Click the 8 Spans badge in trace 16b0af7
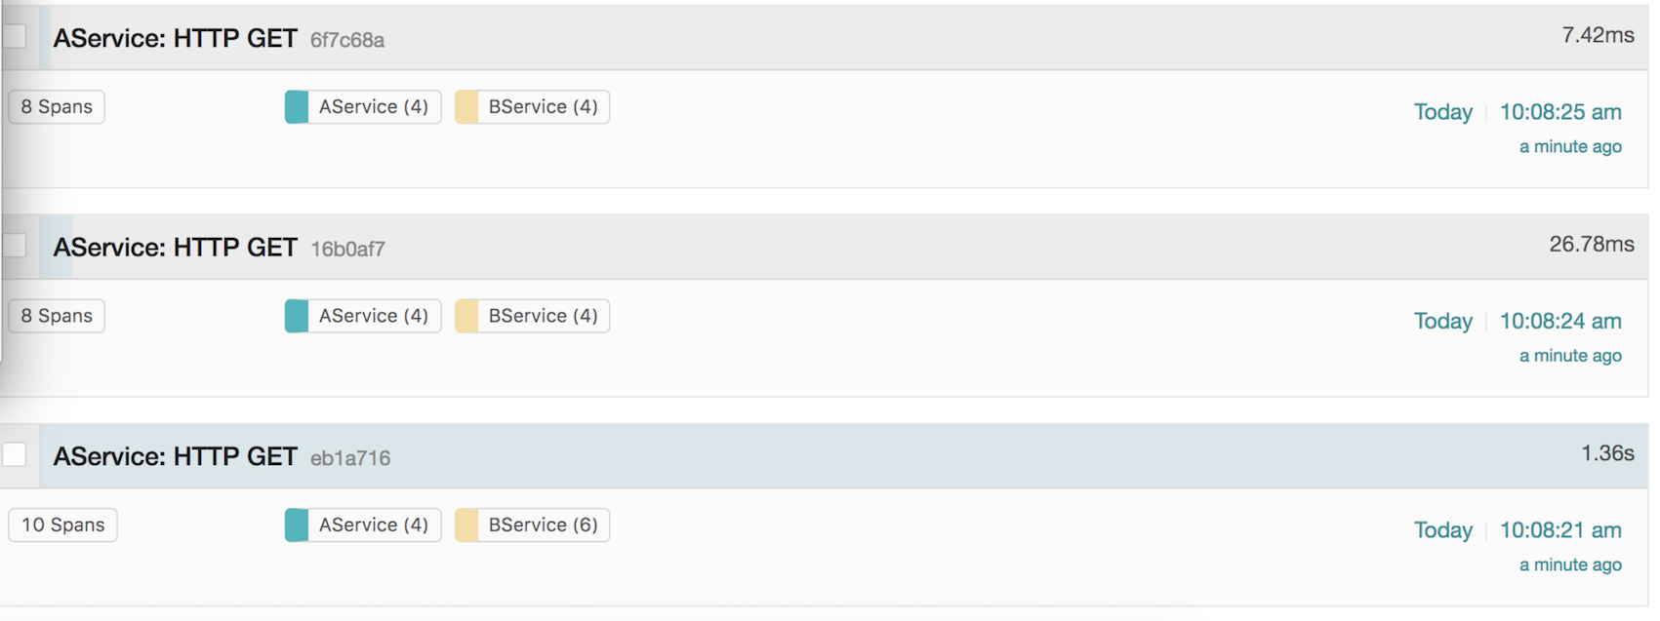Image resolution: width=1660 pixels, height=621 pixels. tap(57, 316)
